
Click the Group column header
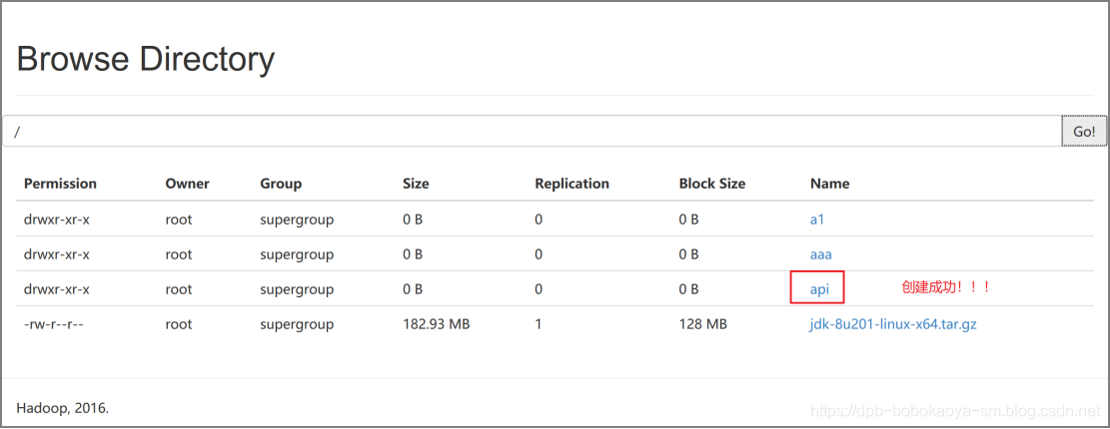coord(281,184)
